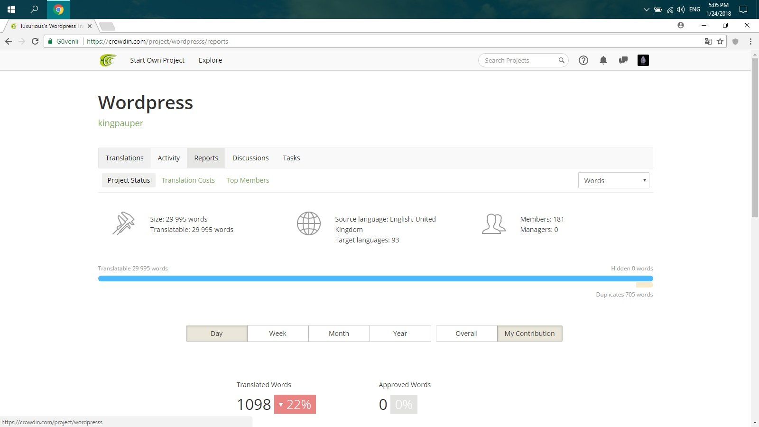Viewport: 759px width, 427px height.
Task: Open notifications bell icon
Action: pyautogui.click(x=603, y=60)
